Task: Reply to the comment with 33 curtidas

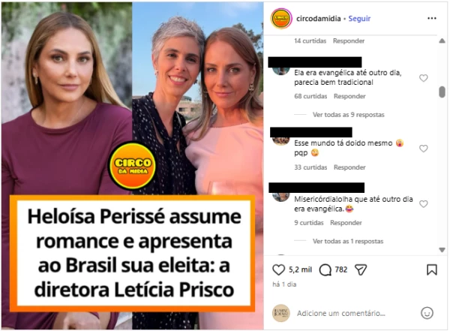Action: (x=349, y=167)
